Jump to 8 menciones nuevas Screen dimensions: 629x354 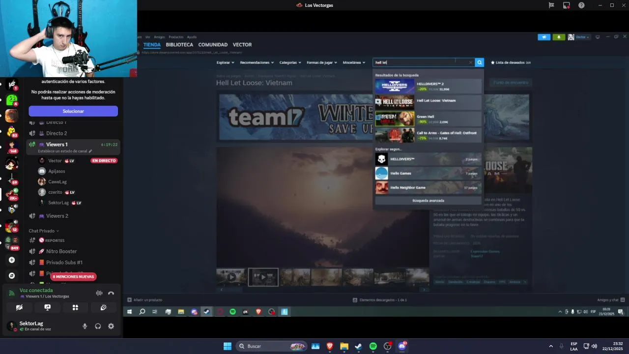coord(73,277)
